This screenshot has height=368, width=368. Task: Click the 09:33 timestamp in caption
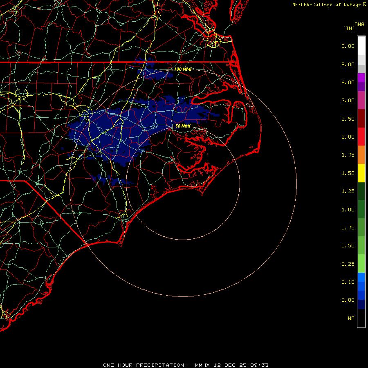(259, 365)
